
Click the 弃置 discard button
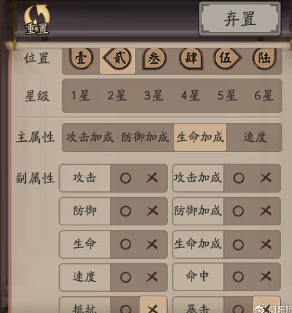click(x=240, y=19)
